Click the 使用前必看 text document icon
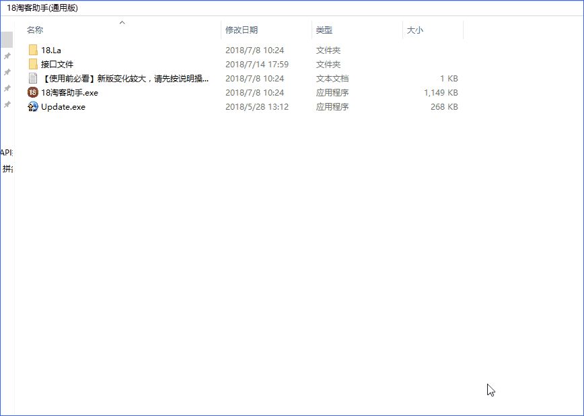Image resolution: width=584 pixels, height=416 pixels. click(x=33, y=79)
